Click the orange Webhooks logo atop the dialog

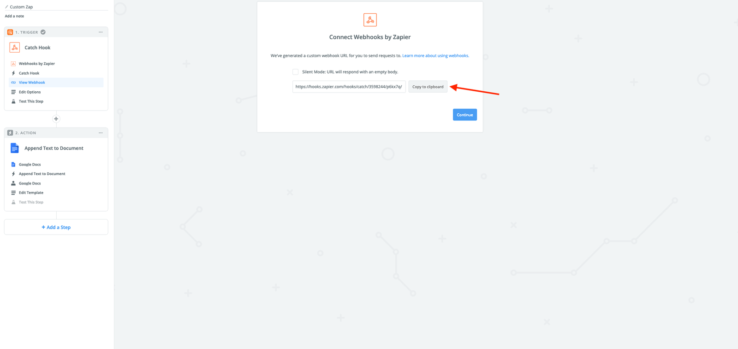tap(370, 20)
